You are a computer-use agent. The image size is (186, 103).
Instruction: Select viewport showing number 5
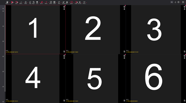(x=96, y=79)
